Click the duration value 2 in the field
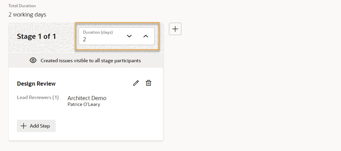Screen dimensions: 341x151 pos(84,40)
